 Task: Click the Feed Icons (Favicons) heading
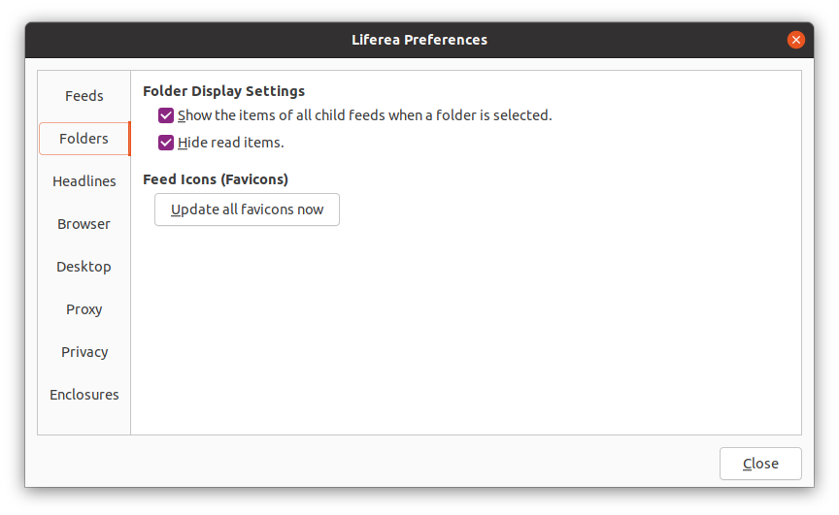coord(216,179)
